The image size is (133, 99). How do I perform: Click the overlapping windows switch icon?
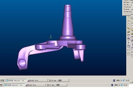click(129, 39)
